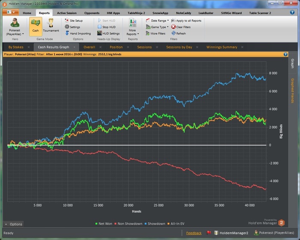Screen dimensions: 300x240
Task: Switch to Sessions by Day tab
Action: click(x=179, y=47)
